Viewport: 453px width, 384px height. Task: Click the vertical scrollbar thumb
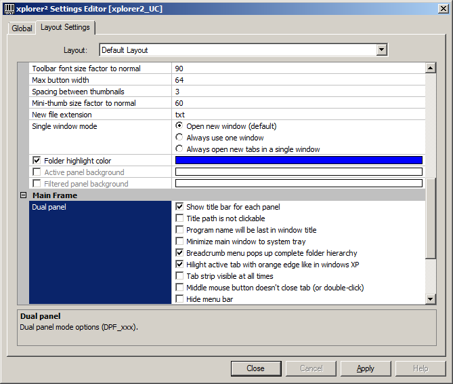[x=431, y=218]
